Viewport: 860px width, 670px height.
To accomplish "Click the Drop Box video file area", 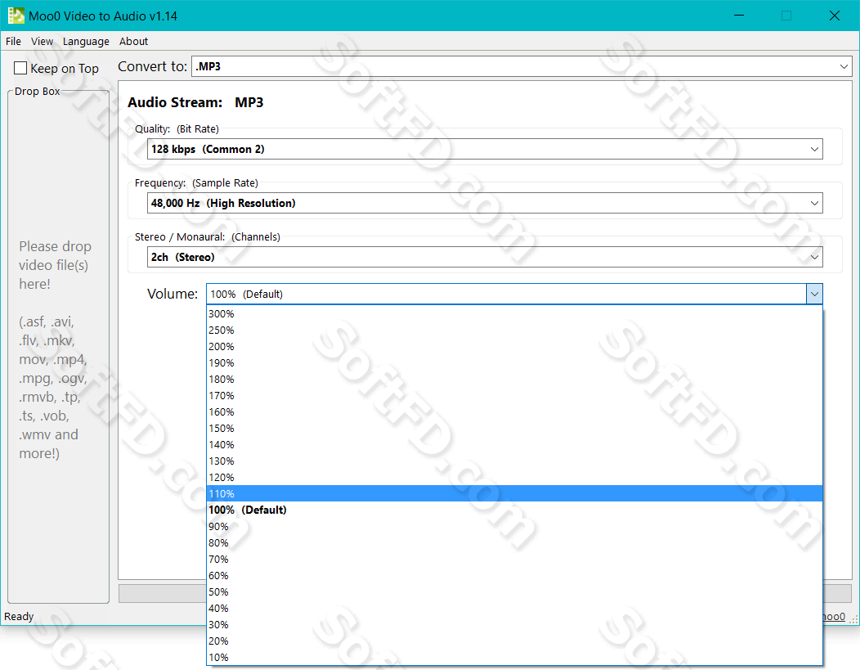I will 58,347.
